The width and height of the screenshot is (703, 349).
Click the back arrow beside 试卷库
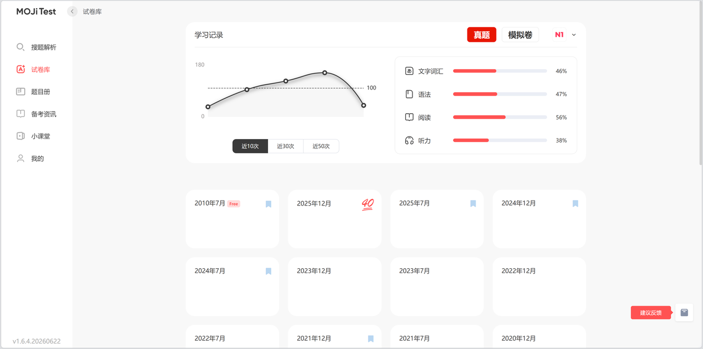point(72,12)
